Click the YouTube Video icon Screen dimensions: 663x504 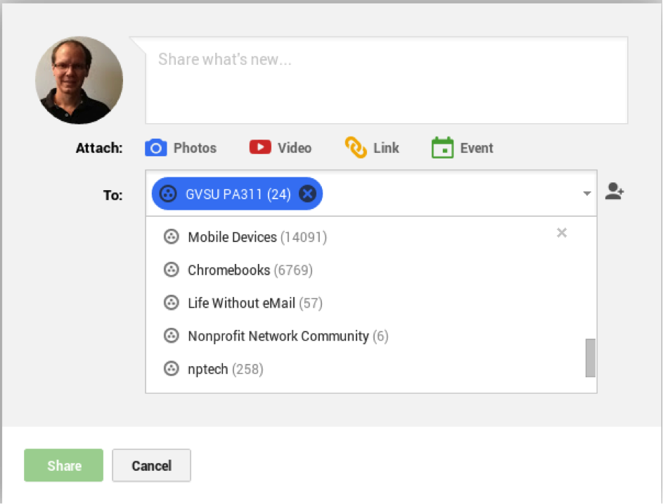(x=260, y=148)
